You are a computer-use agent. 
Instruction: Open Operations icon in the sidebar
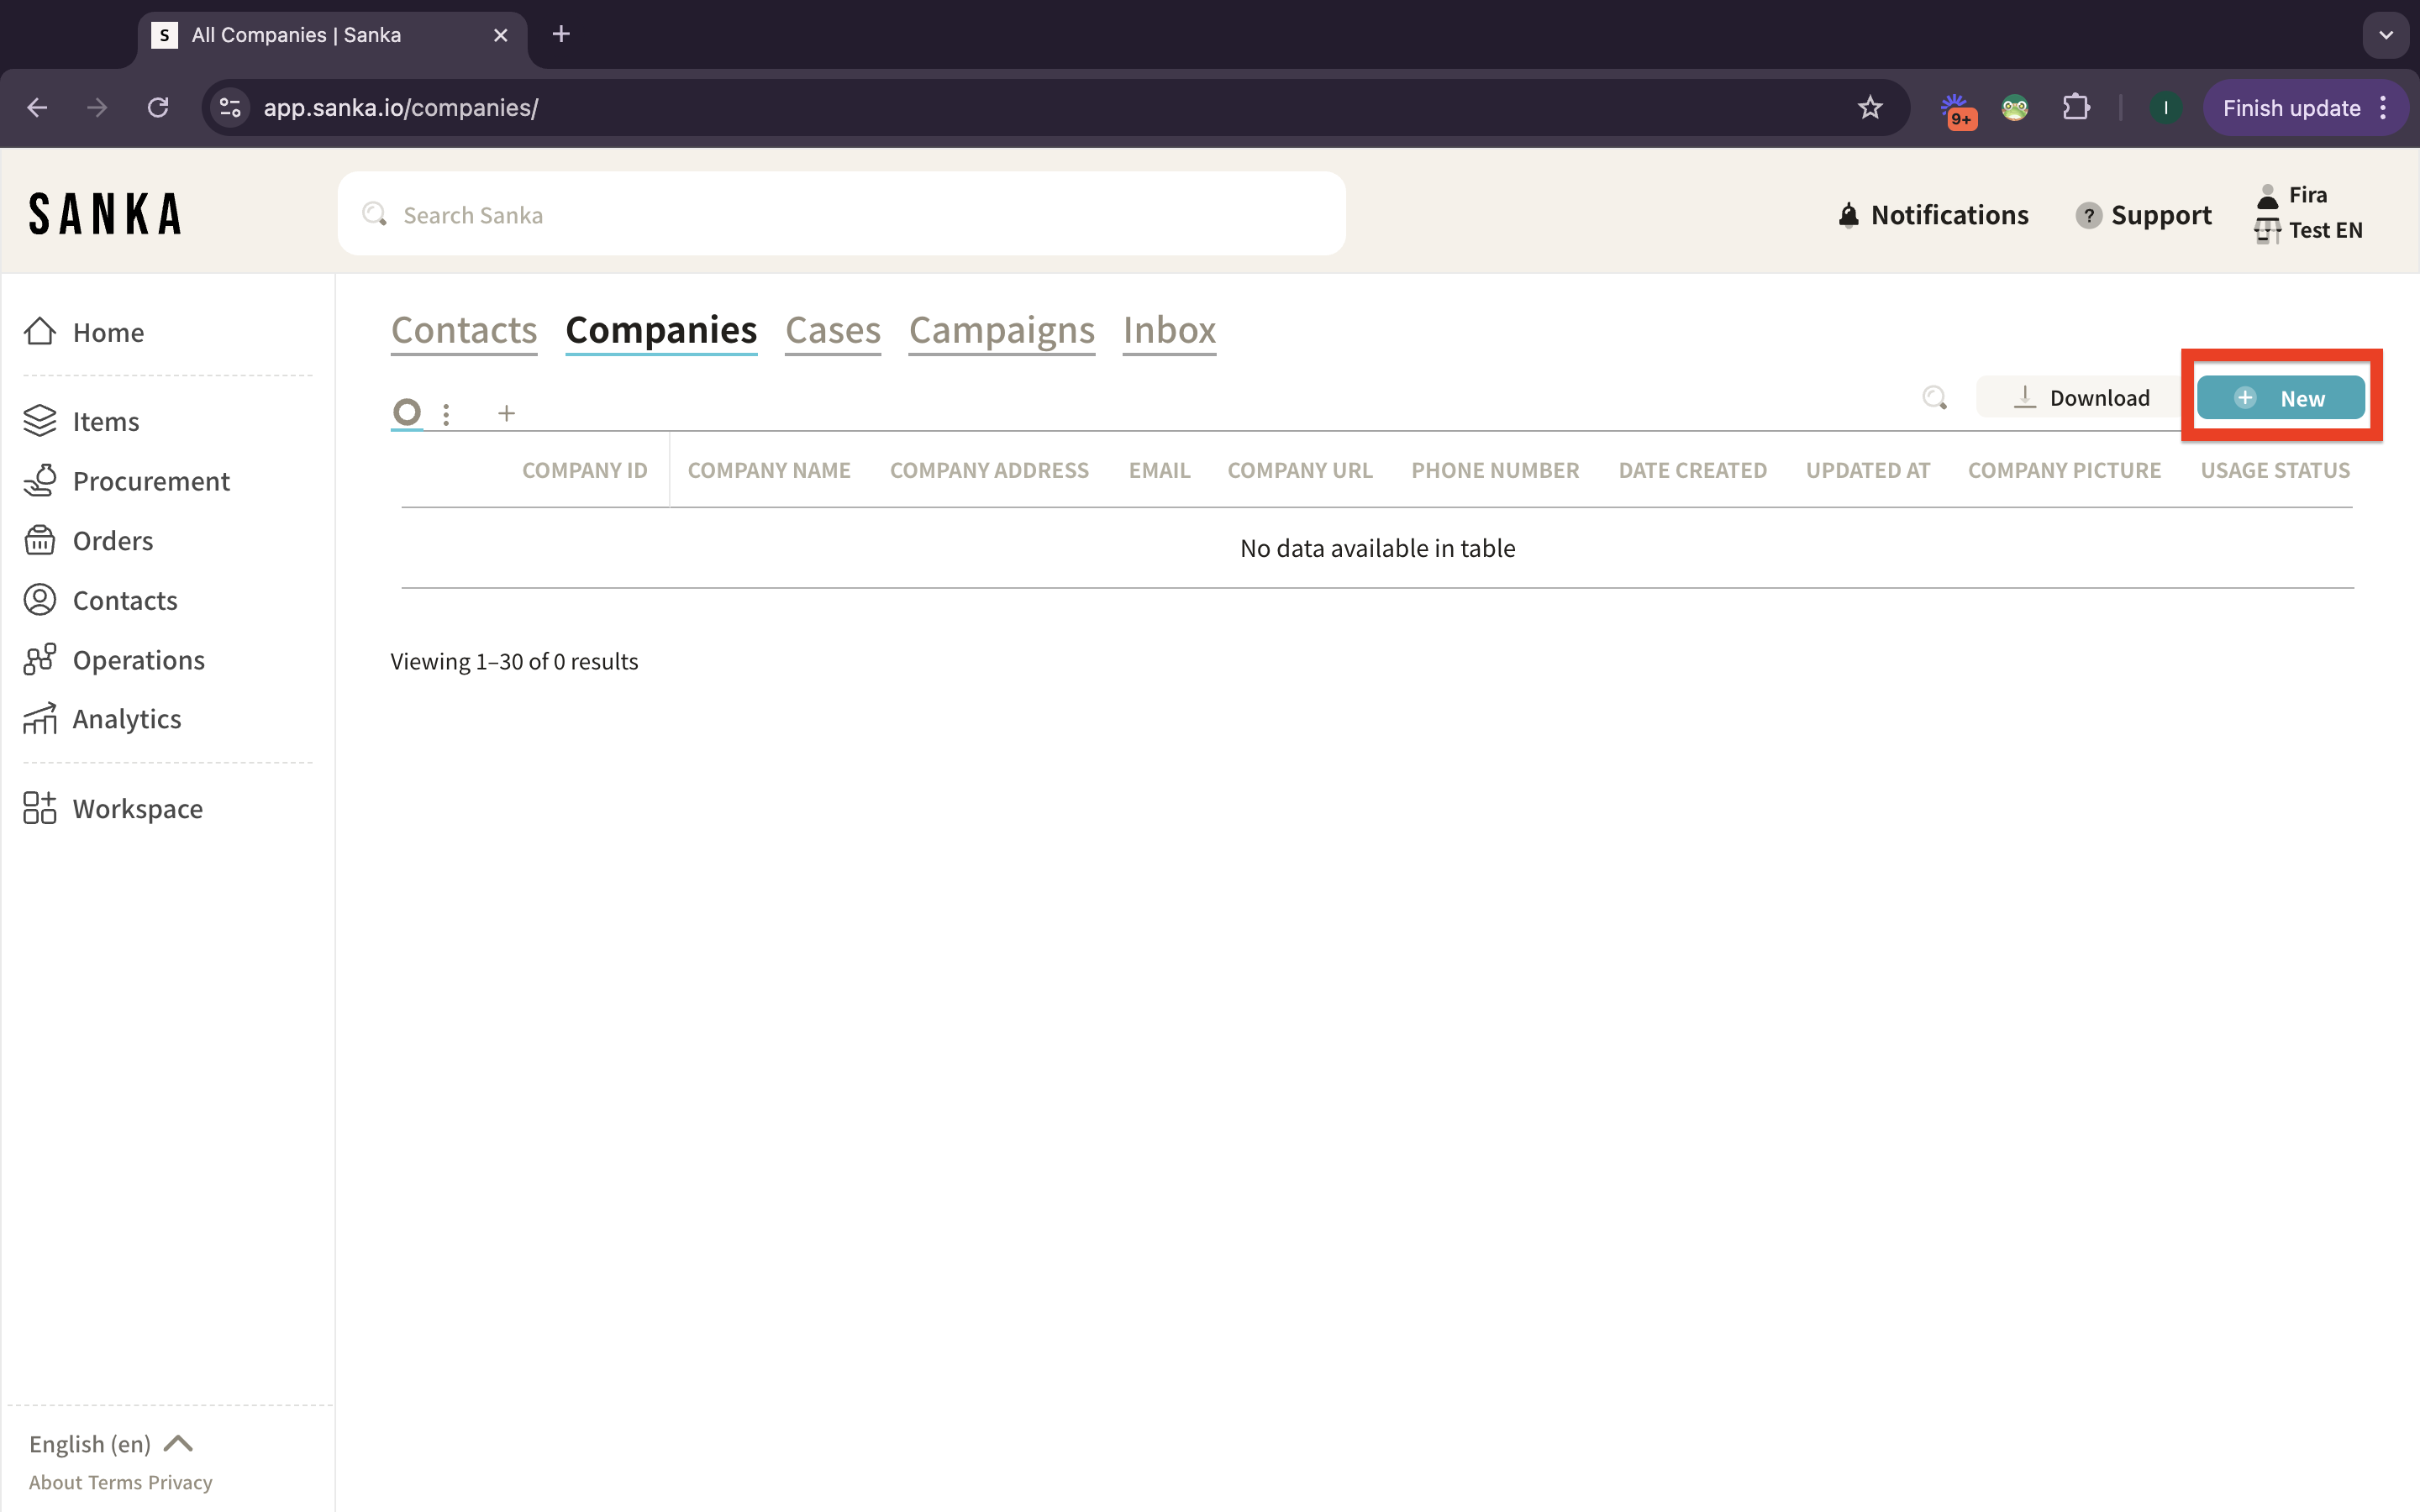(x=40, y=660)
